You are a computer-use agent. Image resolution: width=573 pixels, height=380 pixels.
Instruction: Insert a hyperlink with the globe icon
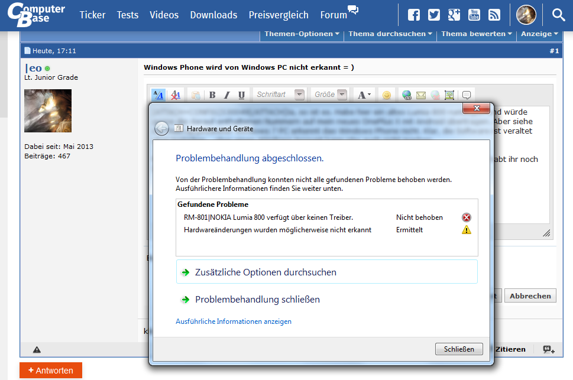click(407, 95)
